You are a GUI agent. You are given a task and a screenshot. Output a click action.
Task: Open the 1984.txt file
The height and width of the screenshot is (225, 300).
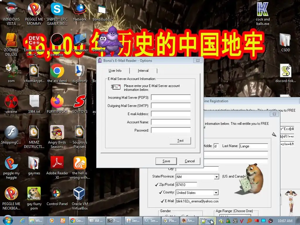(x=34, y=104)
